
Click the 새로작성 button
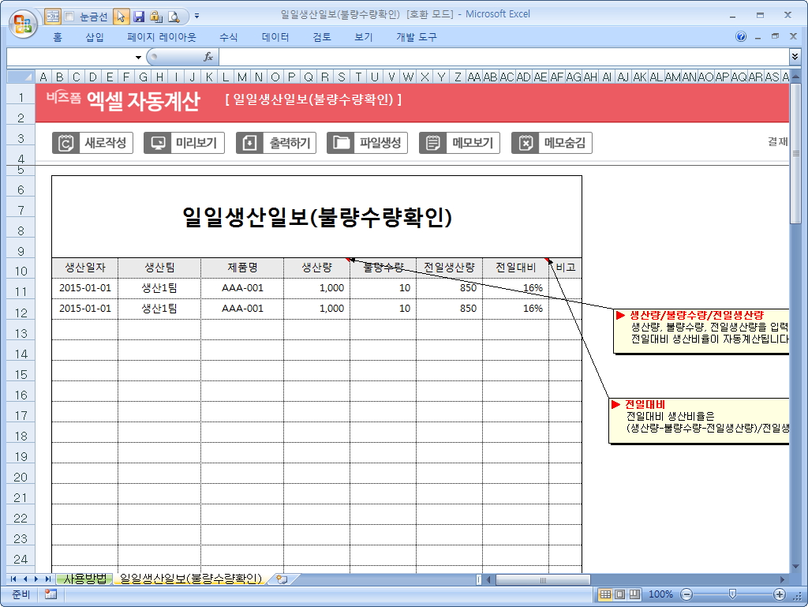(x=92, y=143)
